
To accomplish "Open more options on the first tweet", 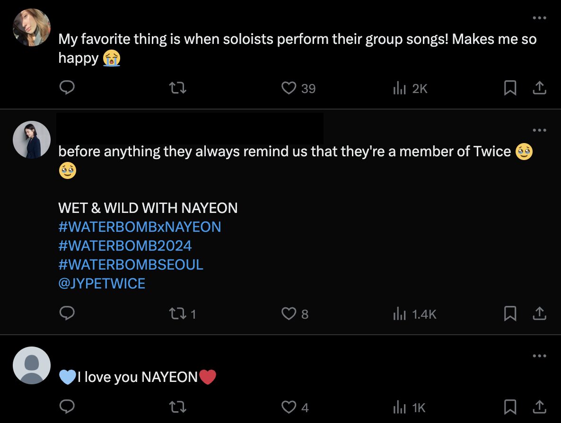I will [539, 18].
